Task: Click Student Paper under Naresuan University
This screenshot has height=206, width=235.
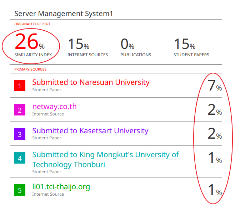Action: pos(47,90)
